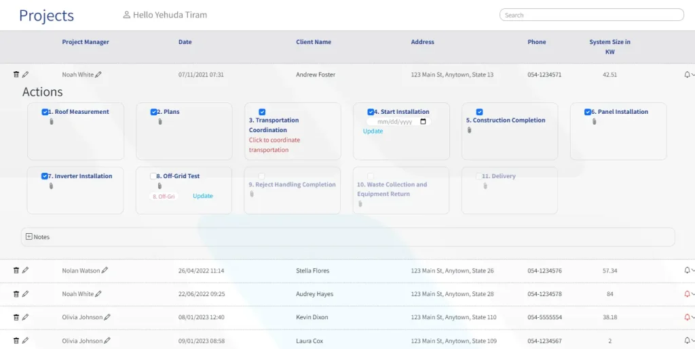Click the bell icon for Laura Cox
Screen dimensions: 695x349
click(687, 341)
